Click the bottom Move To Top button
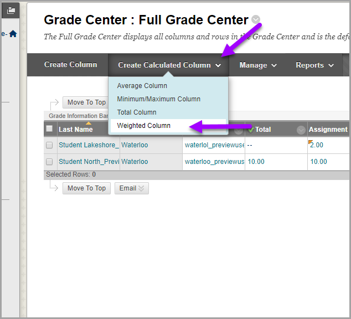The height and width of the screenshot is (319, 351). pyautogui.click(x=86, y=188)
